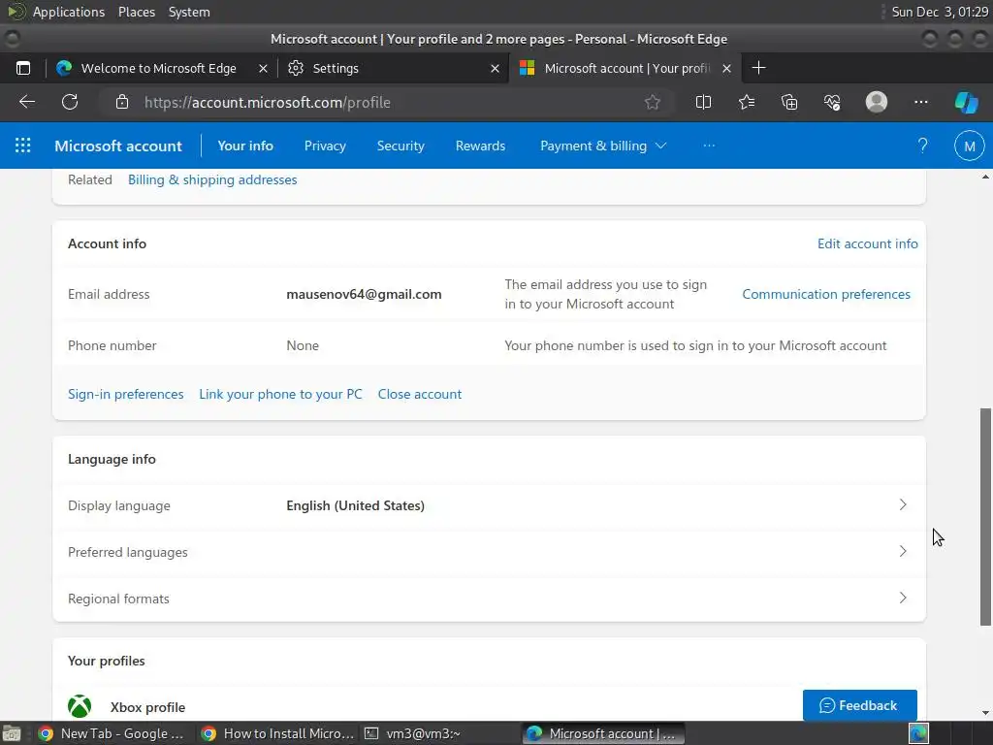This screenshot has width=993, height=745.
Task: Go back with the browser back arrow
Action: [x=26, y=102]
